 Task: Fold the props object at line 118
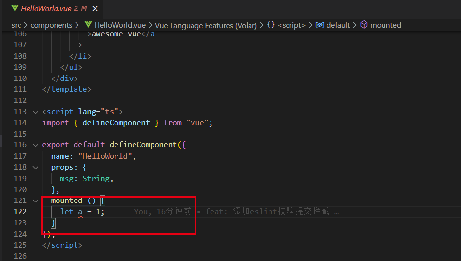[36, 168]
